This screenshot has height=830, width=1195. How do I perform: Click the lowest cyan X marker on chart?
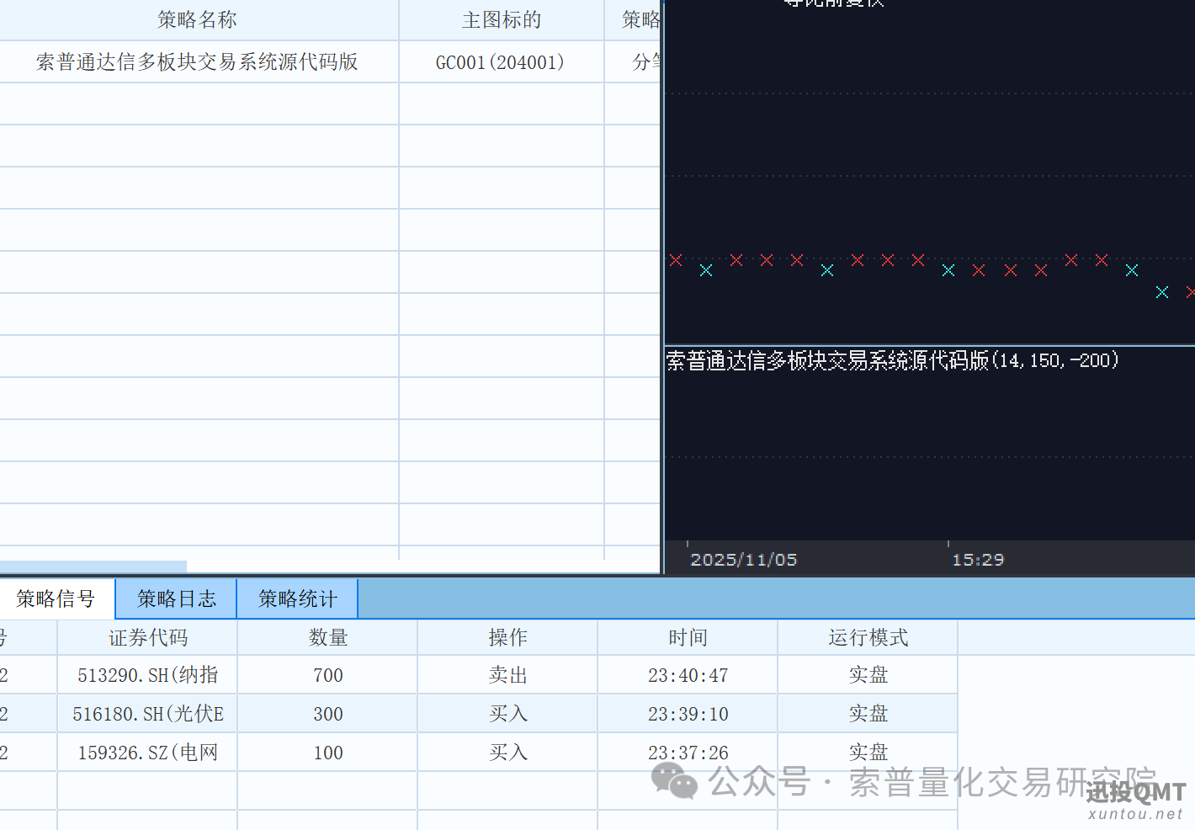[x=1162, y=292]
